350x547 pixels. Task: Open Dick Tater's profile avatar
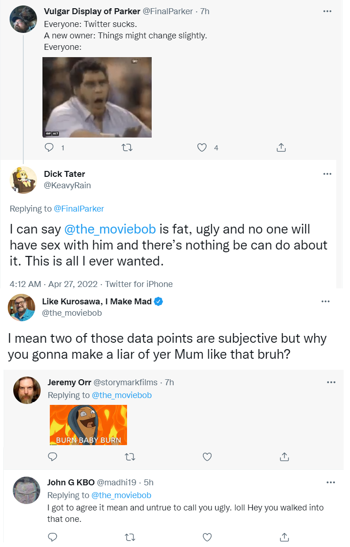23,180
